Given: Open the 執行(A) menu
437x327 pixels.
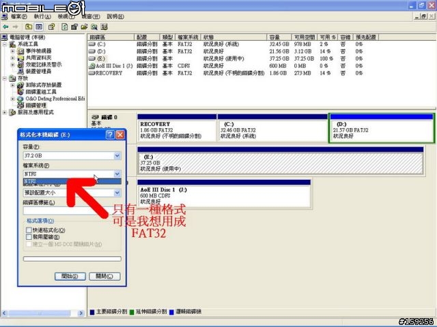Looking at the screenshot, I should pos(42,16).
